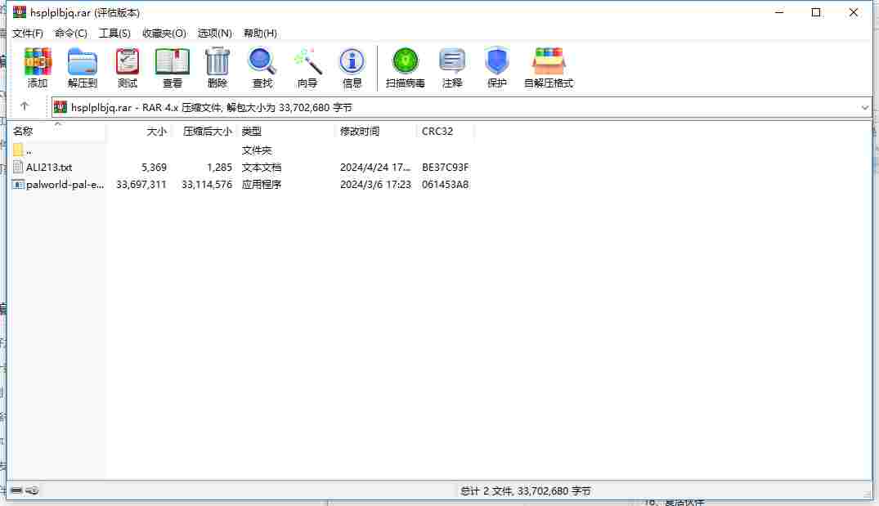Click the archive path text field
The height and width of the screenshot is (506, 879).
tap(461, 107)
